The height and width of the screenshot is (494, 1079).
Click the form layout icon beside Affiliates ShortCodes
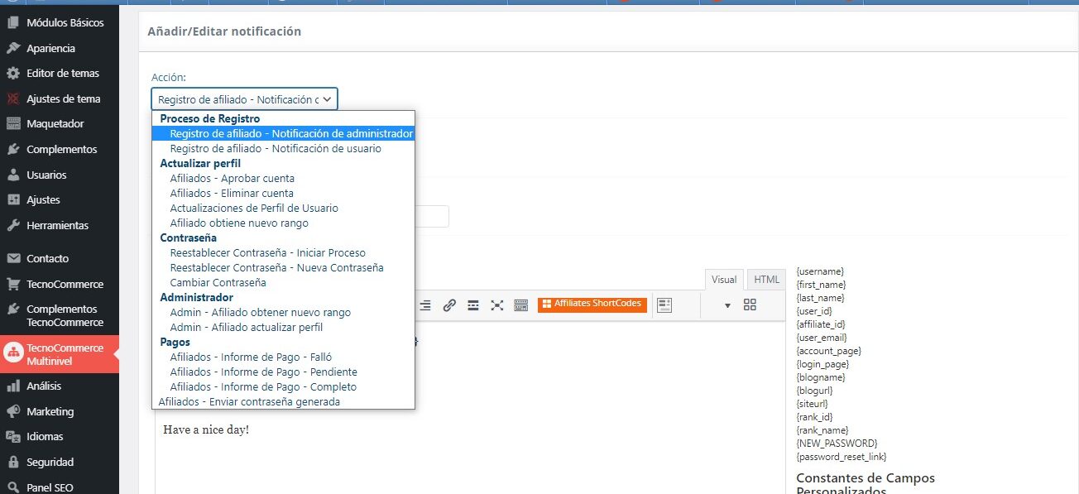coord(664,305)
